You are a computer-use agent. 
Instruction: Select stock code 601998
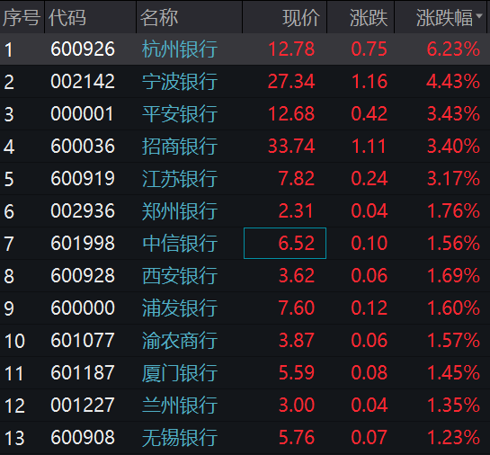83,244
